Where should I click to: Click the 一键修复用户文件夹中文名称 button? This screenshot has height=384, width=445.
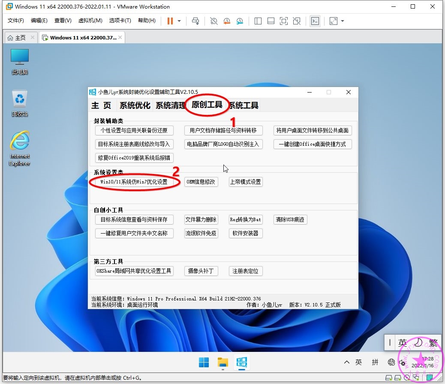point(134,233)
